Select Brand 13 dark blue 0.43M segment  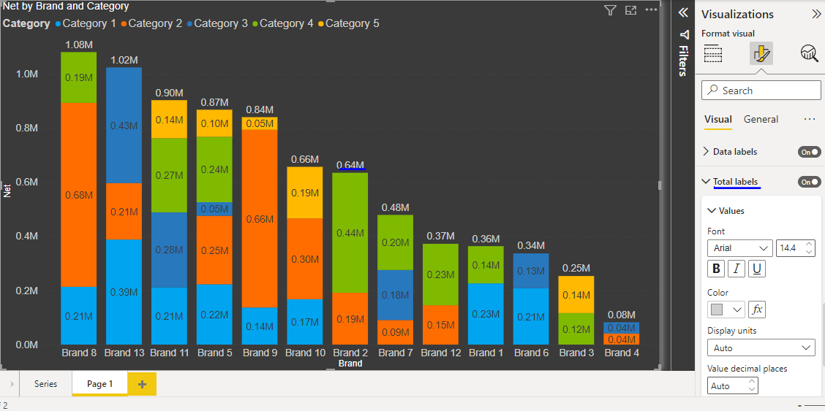[x=124, y=126]
